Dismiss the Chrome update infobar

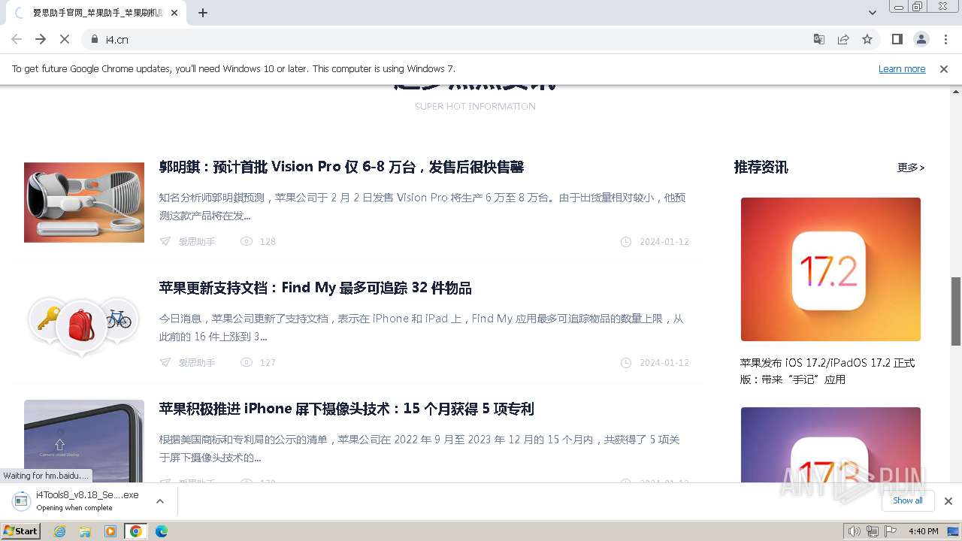click(x=944, y=68)
